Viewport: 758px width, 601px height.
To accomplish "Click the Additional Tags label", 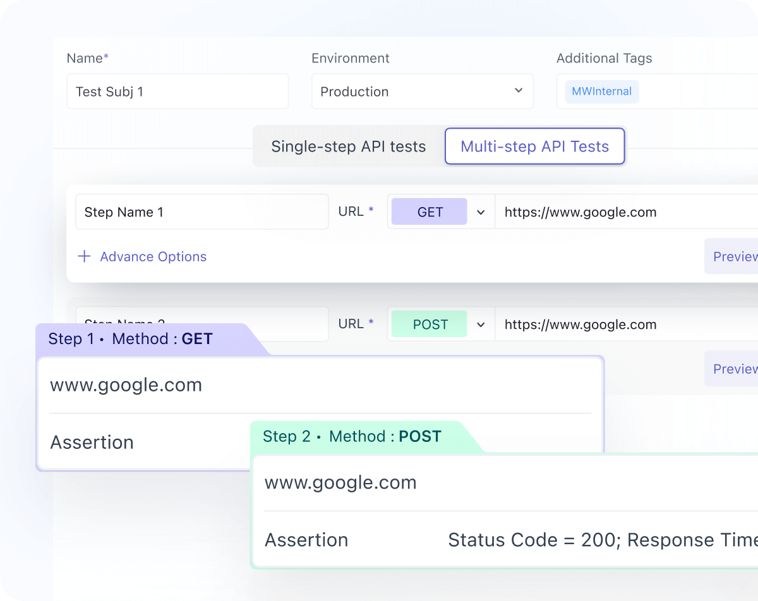I will point(605,58).
